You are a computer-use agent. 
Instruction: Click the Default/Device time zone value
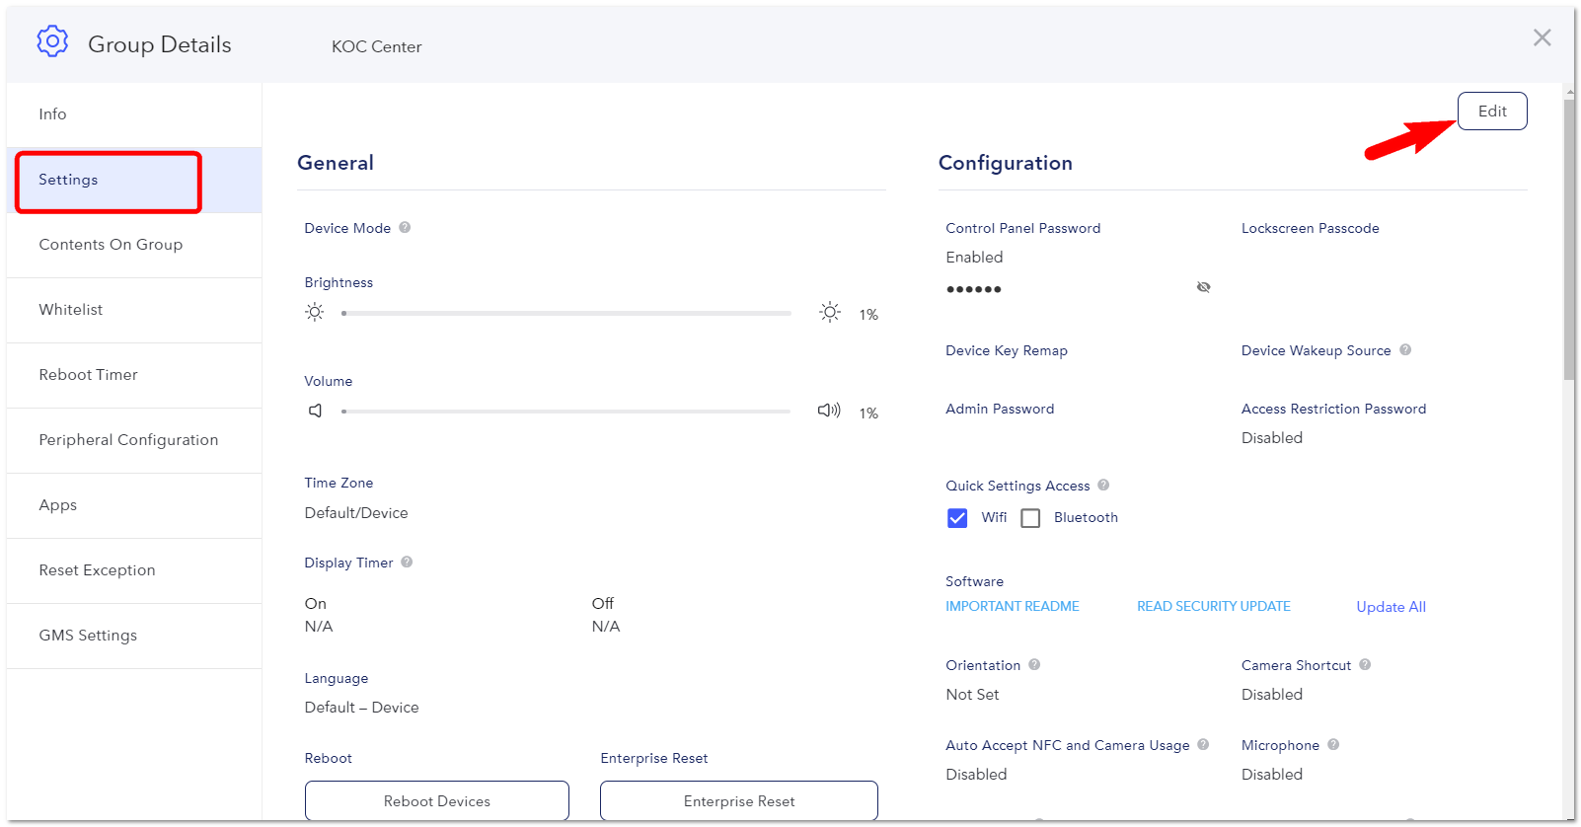(356, 513)
